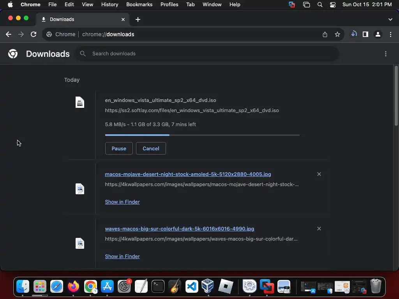Open the Help menu
This screenshot has height=299, width=399.
tap(235, 4)
